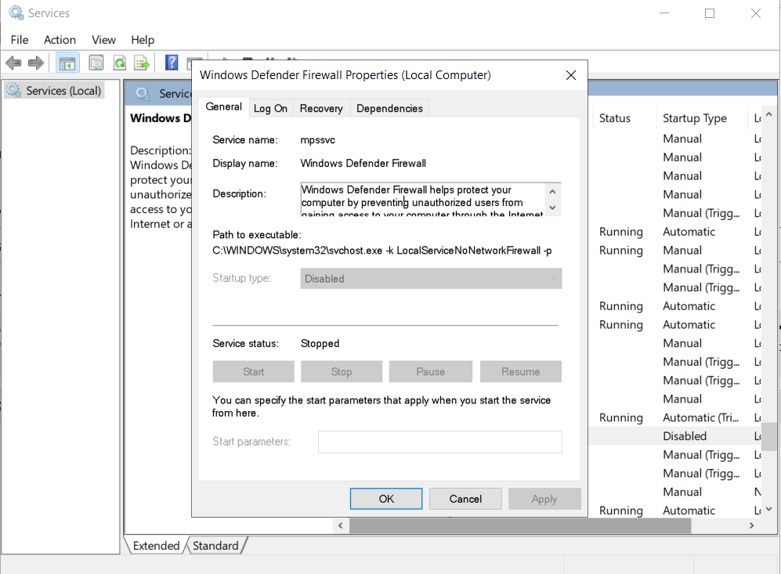
Task: Maximize the Services window
Action: 710,13
